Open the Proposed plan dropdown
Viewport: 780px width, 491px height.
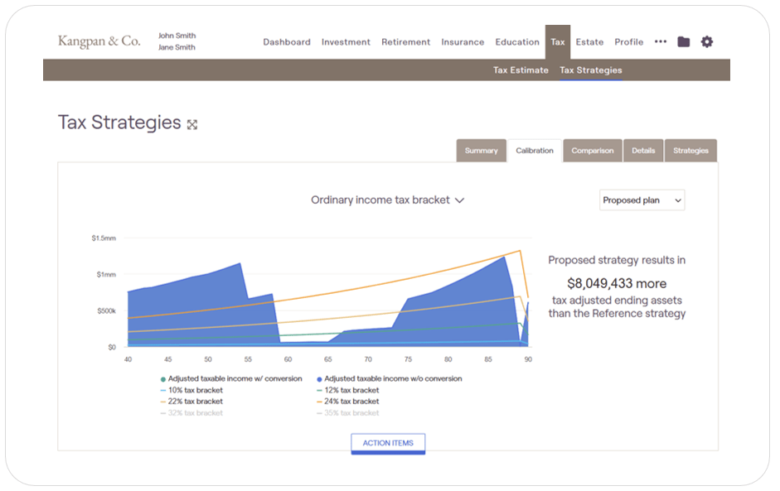coord(642,200)
